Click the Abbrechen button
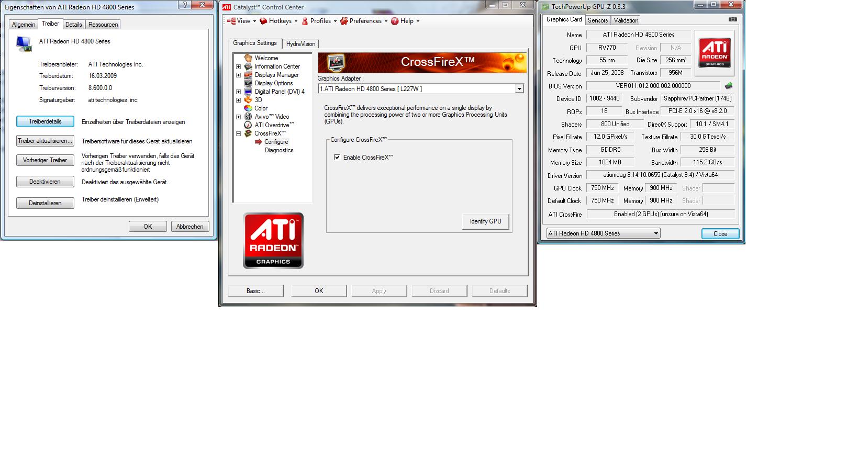 point(190,227)
